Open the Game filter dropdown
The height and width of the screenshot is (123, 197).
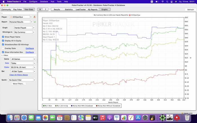pos(23,59)
